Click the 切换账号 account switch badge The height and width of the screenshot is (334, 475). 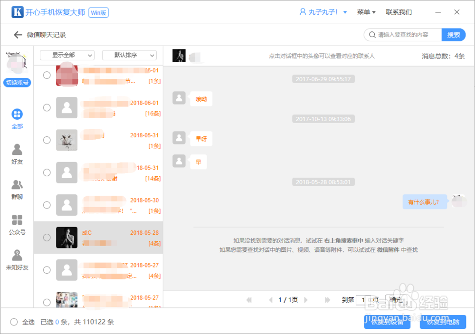pos(17,83)
